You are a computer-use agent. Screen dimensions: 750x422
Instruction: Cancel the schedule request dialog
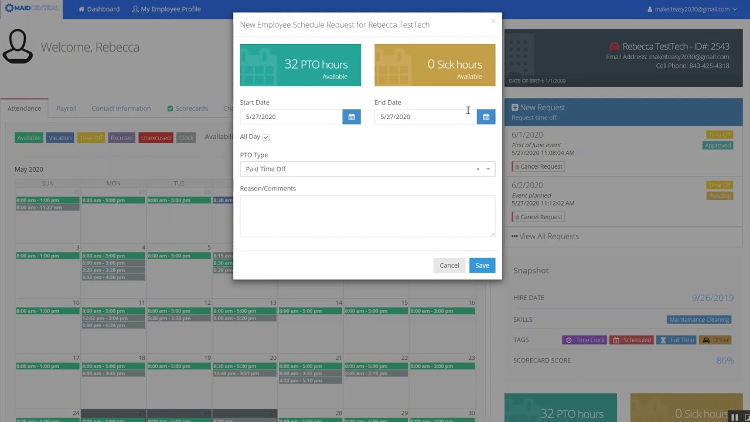coord(449,266)
